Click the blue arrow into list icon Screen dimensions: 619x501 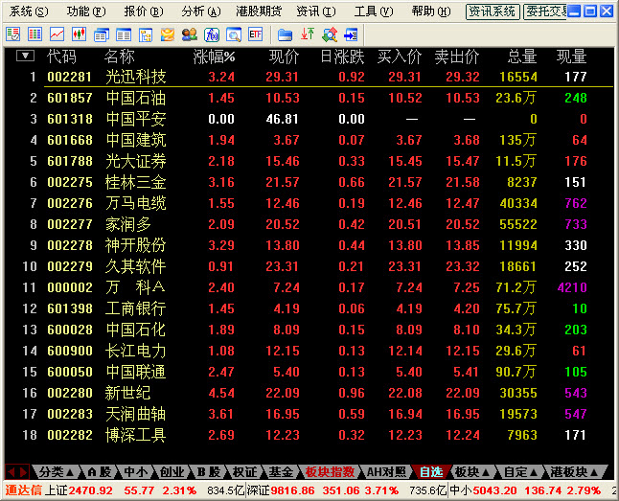(351, 34)
